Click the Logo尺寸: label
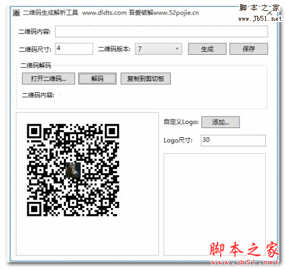 click(178, 140)
